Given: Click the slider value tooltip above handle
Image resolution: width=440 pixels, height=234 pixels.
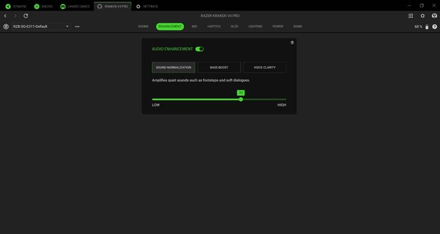Looking at the screenshot, I should tap(241, 93).
